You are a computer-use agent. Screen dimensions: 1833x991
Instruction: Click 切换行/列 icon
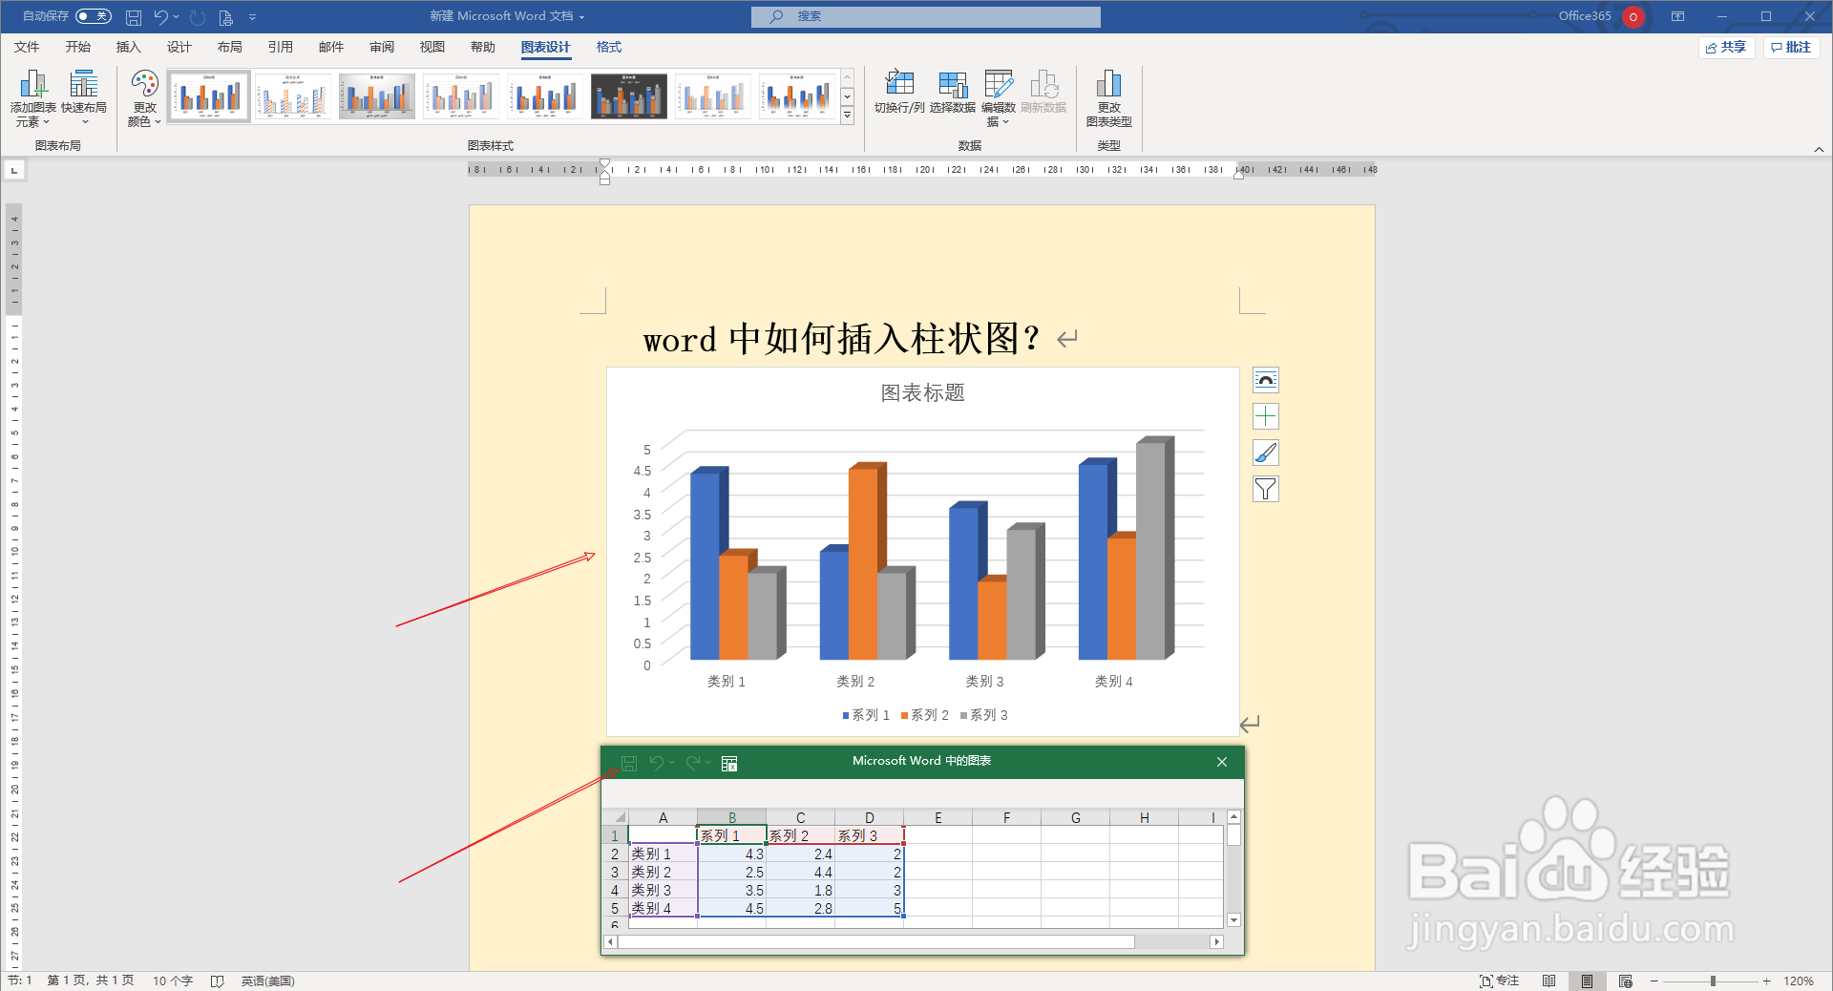click(899, 92)
